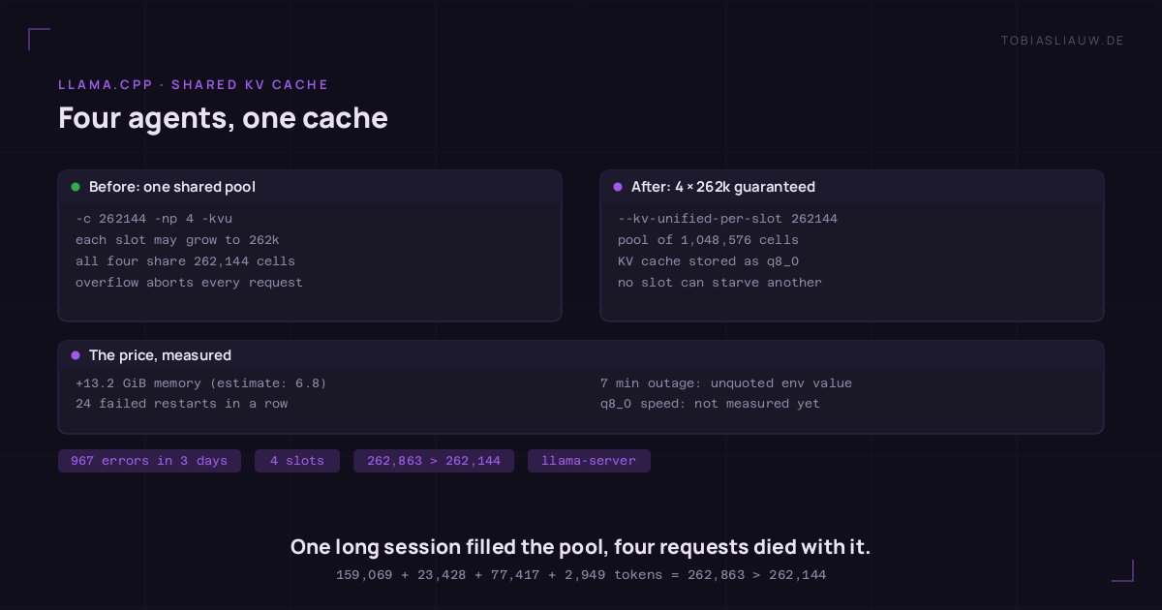The width and height of the screenshot is (1162, 610).
Task: Click the '4 slots' tag
Action: (x=297, y=461)
